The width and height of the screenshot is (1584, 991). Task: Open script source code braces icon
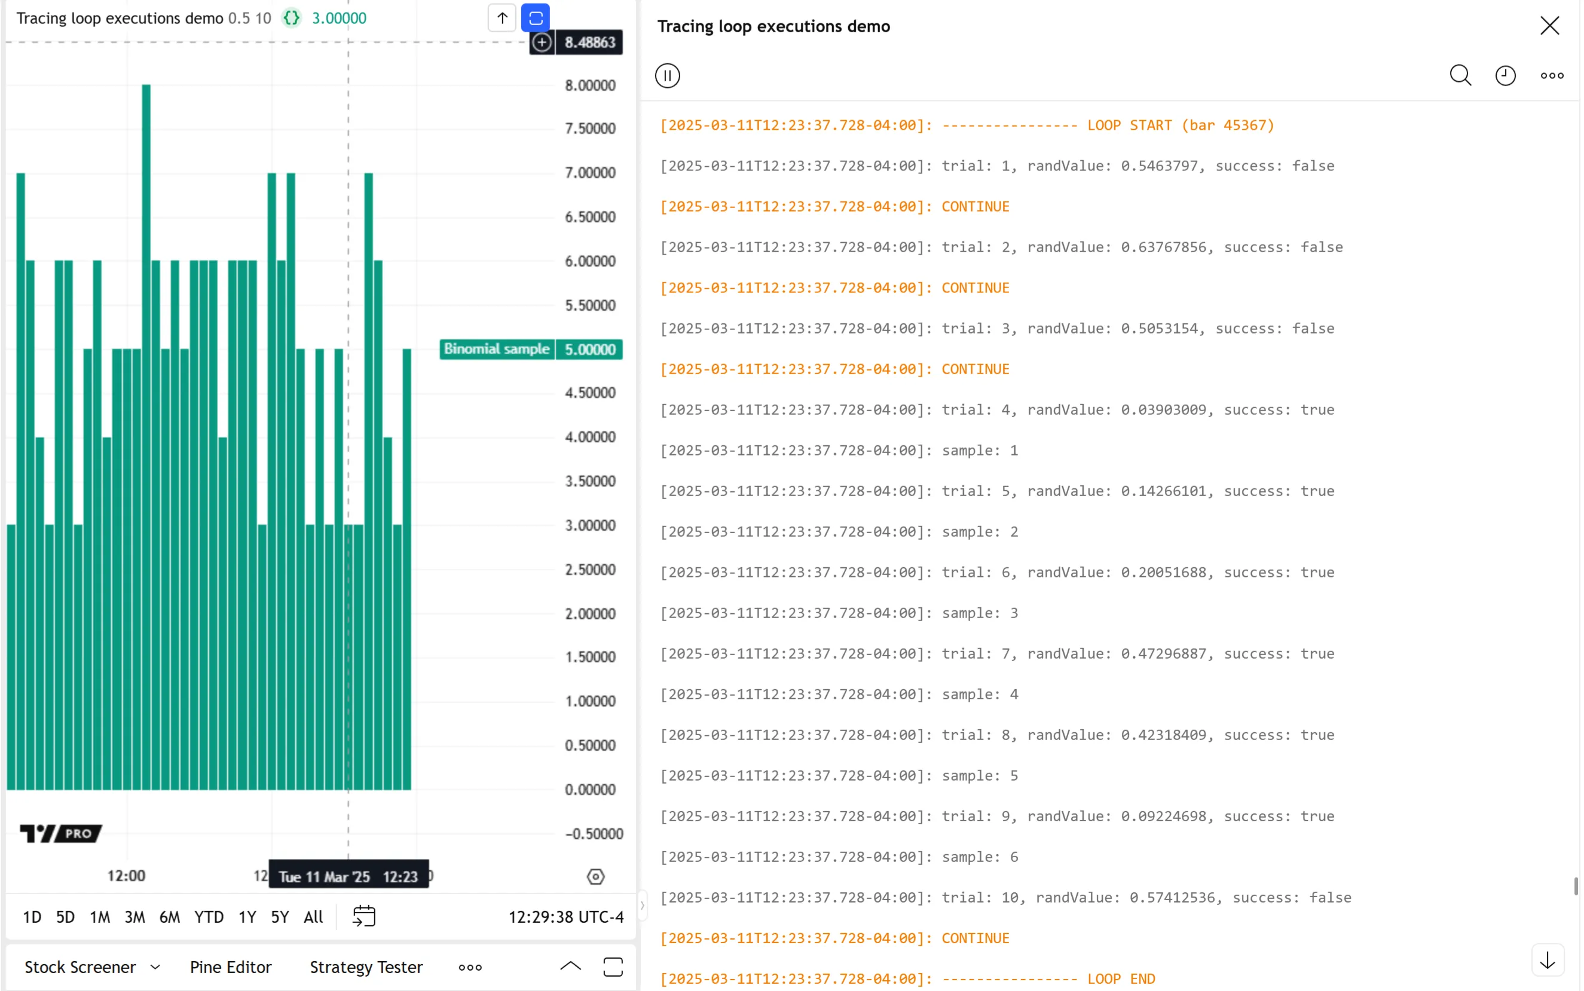292,19
